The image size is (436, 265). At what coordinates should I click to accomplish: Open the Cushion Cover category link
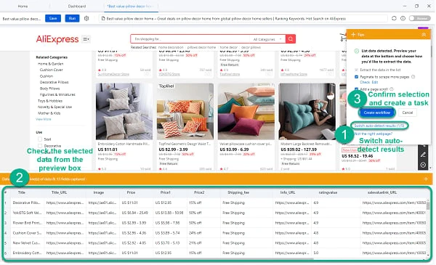point(51,70)
